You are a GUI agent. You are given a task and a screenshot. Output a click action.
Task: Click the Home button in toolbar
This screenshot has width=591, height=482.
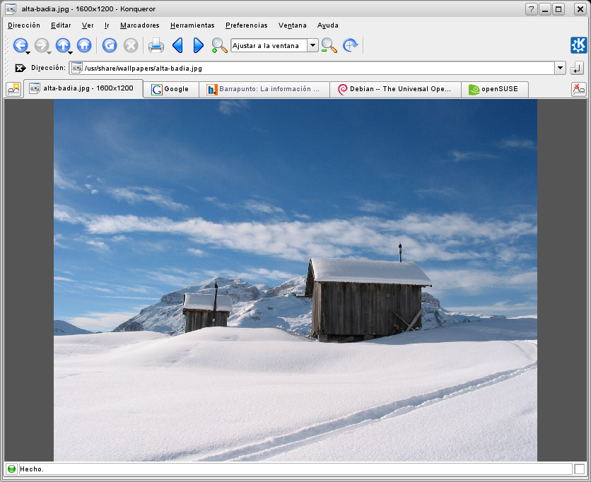tap(84, 45)
